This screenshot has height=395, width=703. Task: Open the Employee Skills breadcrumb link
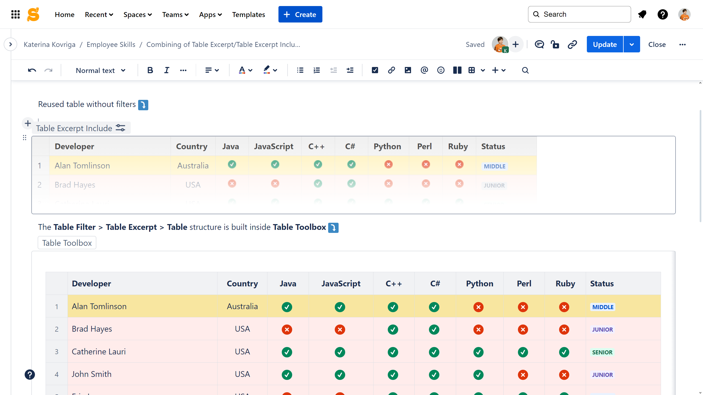(x=111, y=44)
